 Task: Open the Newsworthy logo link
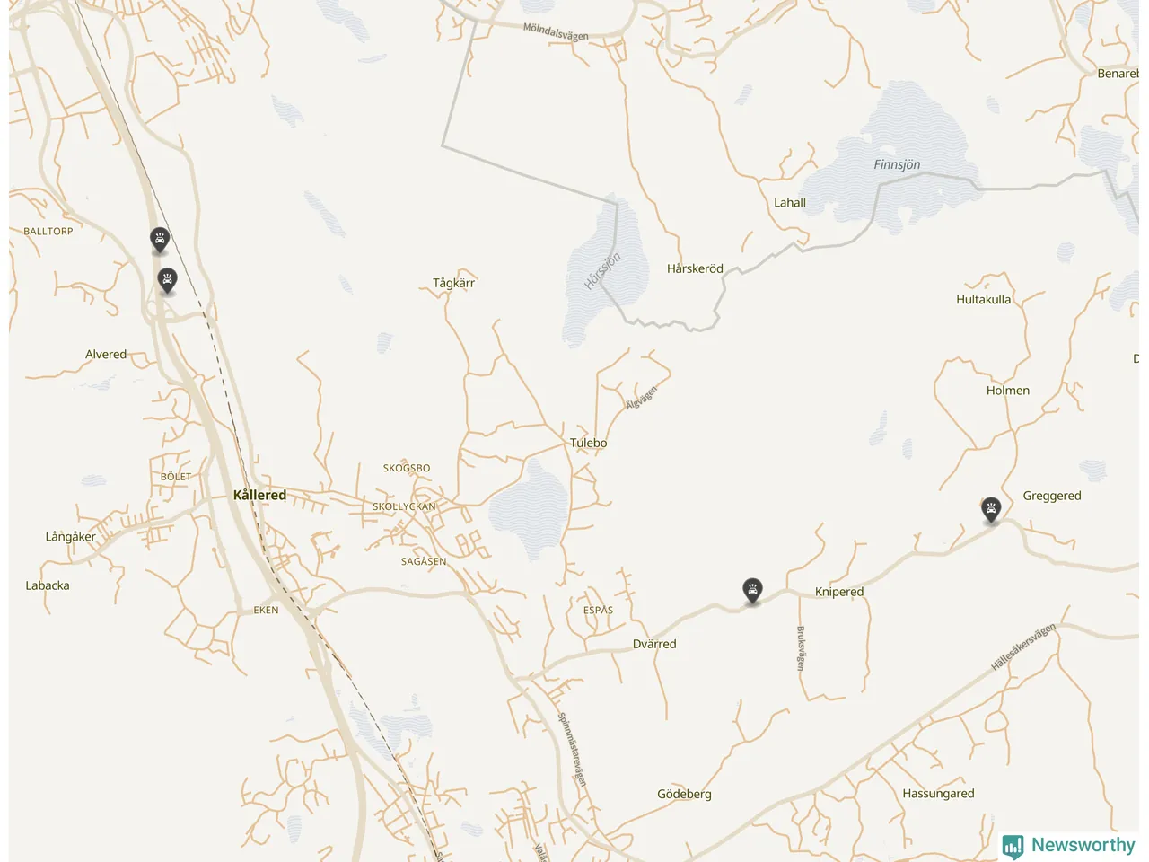click(x=1069, y=845)
